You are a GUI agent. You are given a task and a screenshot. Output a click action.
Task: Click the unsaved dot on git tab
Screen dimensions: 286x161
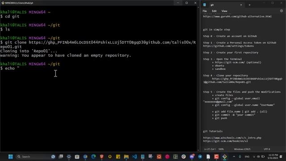click(241, 5)
